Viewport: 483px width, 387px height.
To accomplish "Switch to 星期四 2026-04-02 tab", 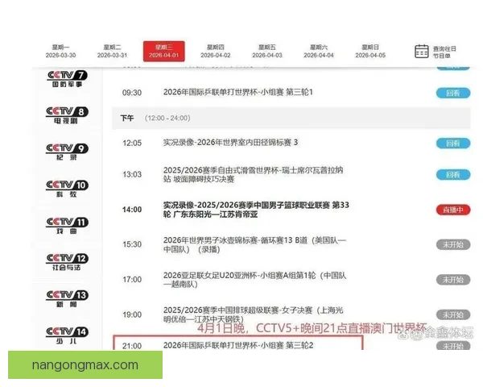I will coord(215,52).
